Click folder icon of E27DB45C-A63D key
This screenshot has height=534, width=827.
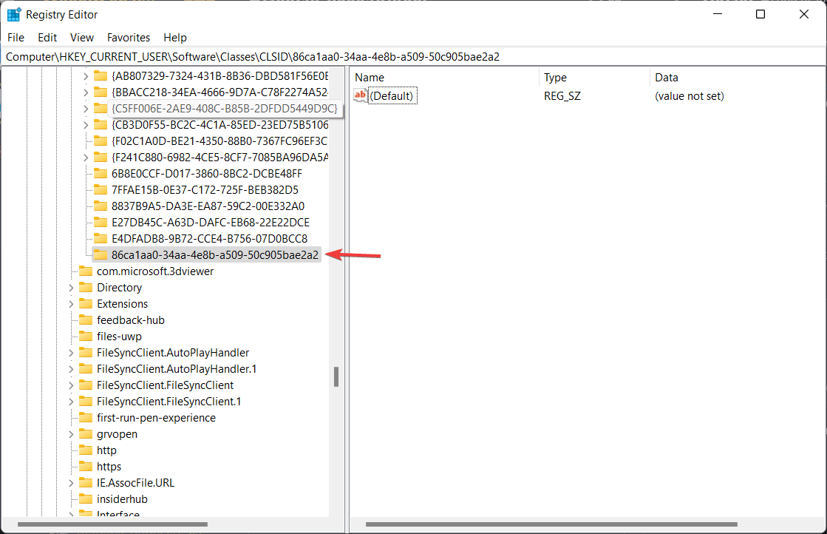101,223
